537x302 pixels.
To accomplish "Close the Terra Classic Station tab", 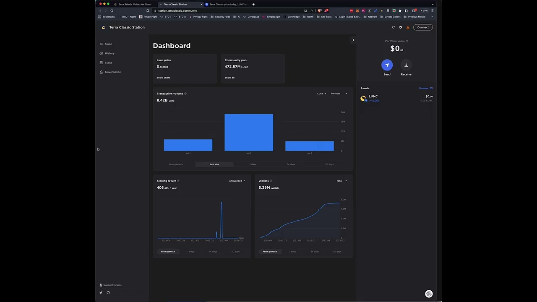I will pos(201,4).
